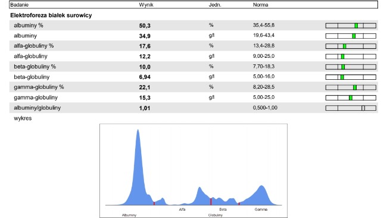387x218 pixels.
Task: Click the albuminy % result 50,3
Action: 145,26
